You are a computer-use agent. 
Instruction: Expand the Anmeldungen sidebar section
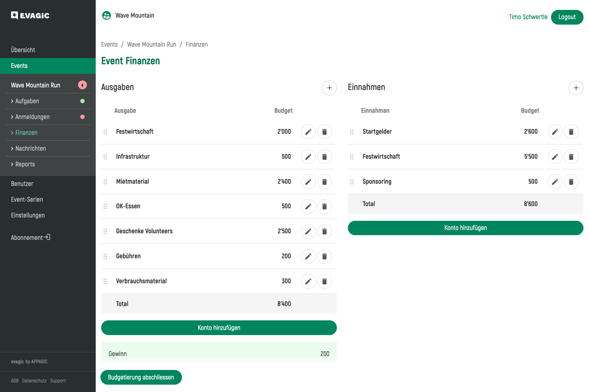click(32, 117)
